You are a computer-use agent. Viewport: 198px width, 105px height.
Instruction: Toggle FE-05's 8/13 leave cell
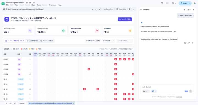point(129,99)
